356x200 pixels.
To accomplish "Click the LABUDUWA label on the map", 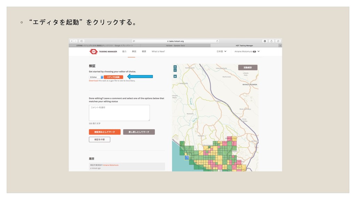I will [231, 138].
